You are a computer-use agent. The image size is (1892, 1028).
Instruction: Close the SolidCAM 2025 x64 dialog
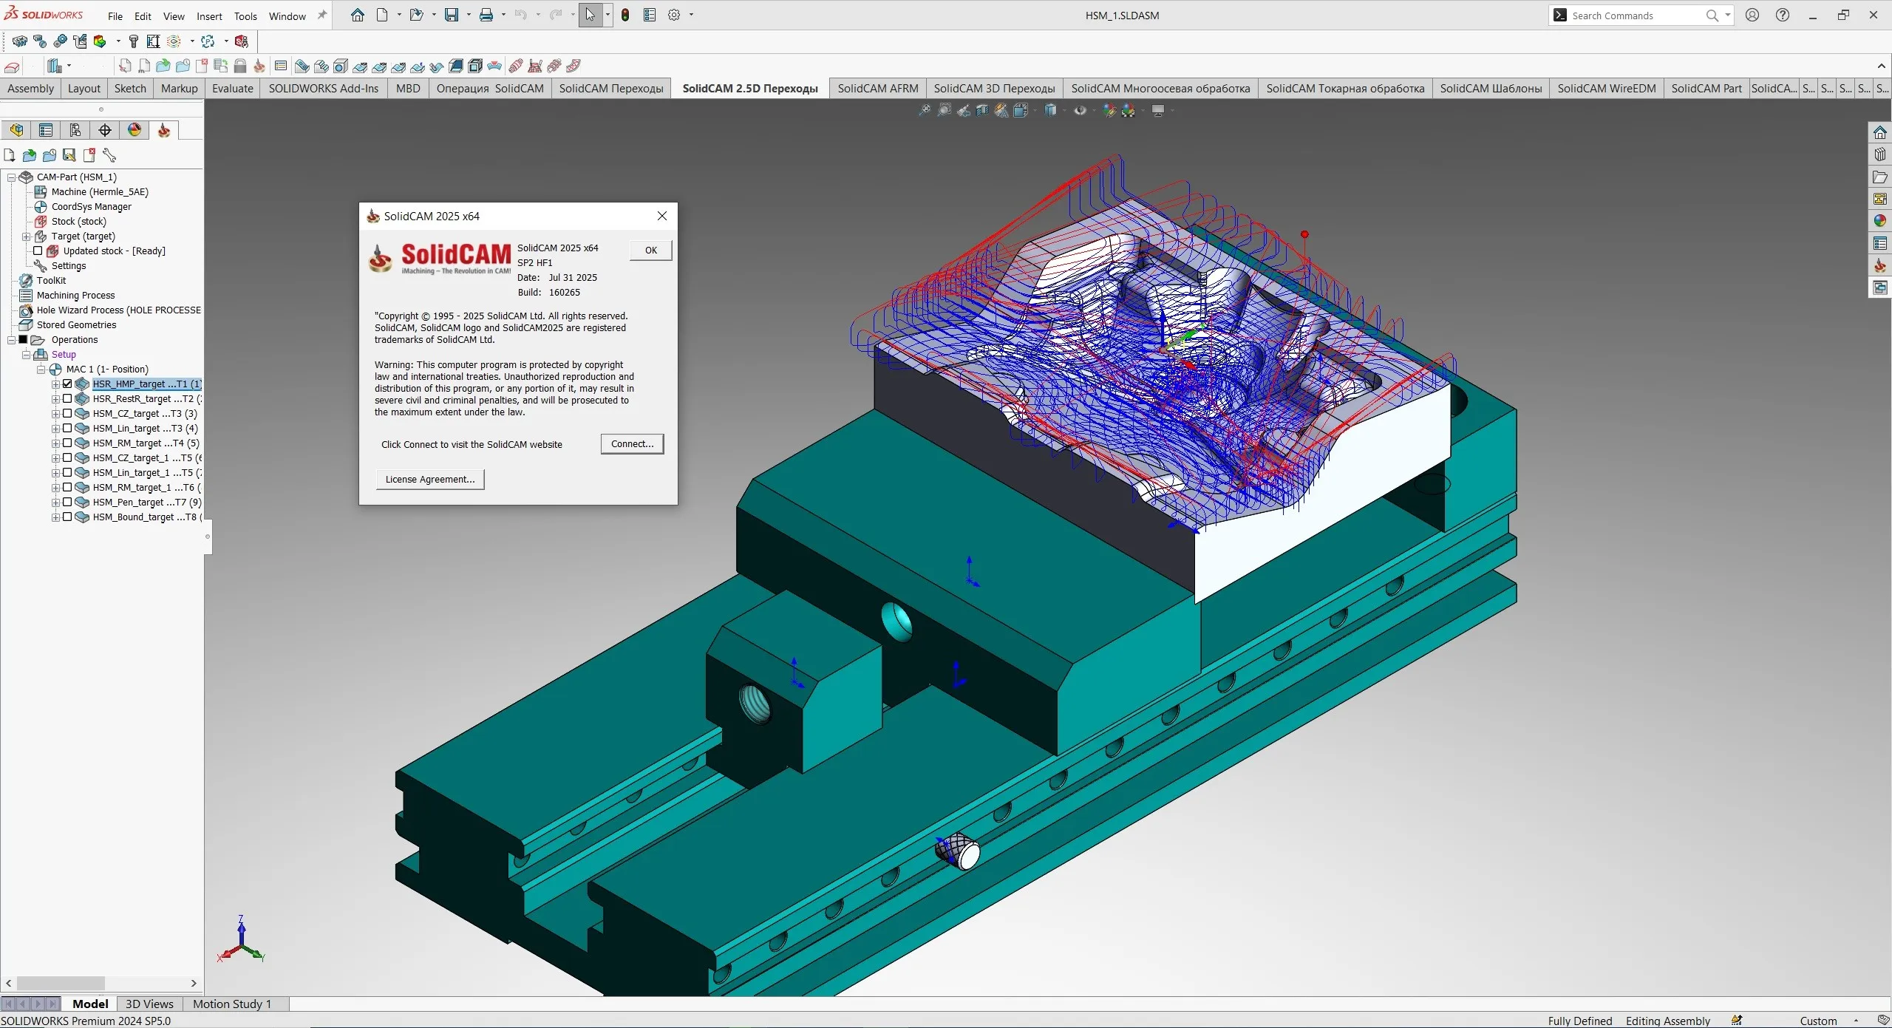pyautogui.click(x=662, y=216)
